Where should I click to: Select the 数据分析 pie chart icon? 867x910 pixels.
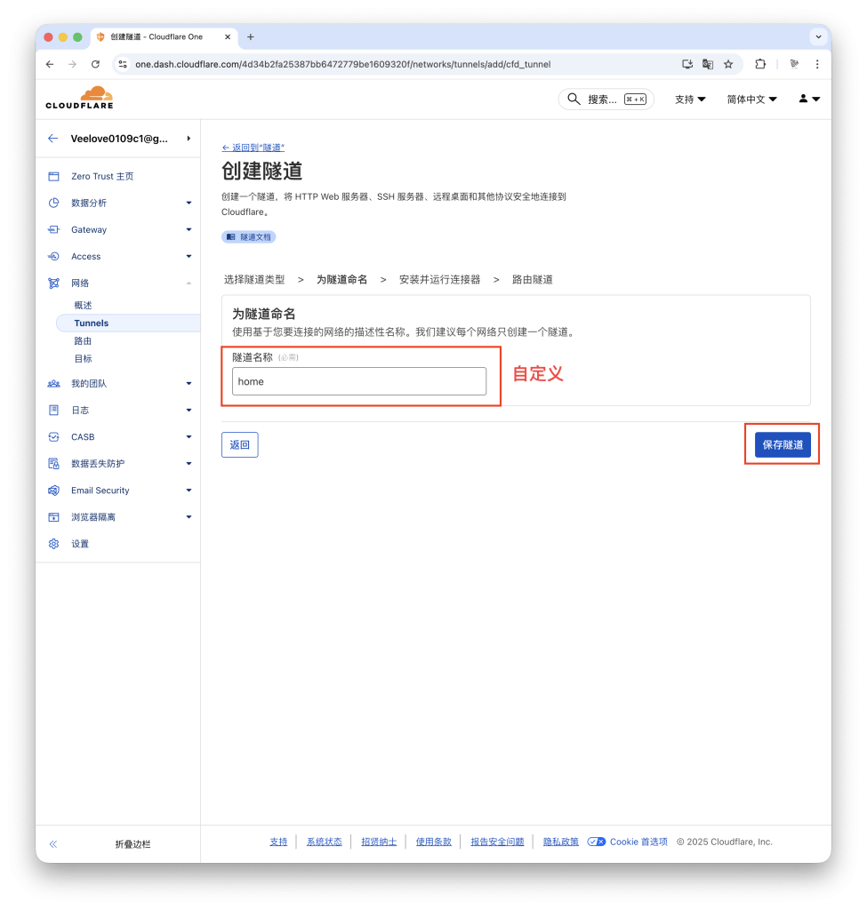(x=56, y=203)
